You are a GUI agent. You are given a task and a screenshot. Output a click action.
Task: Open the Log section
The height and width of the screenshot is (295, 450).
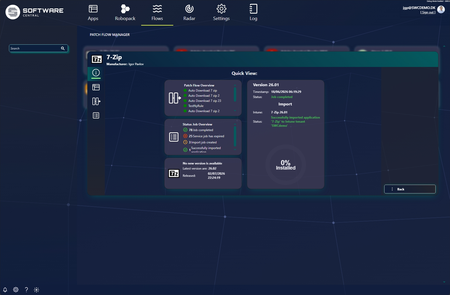[x=253, y=13]
